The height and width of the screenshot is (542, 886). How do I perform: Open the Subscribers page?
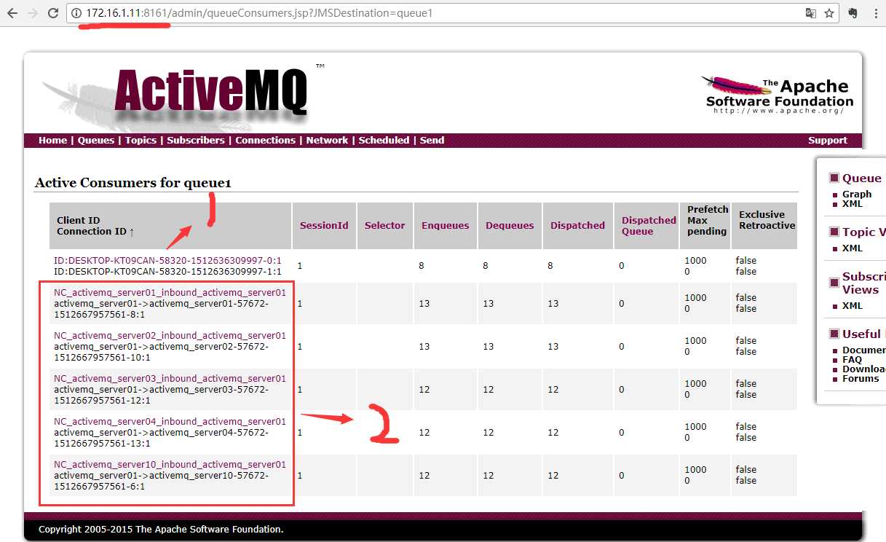[196, 141]
